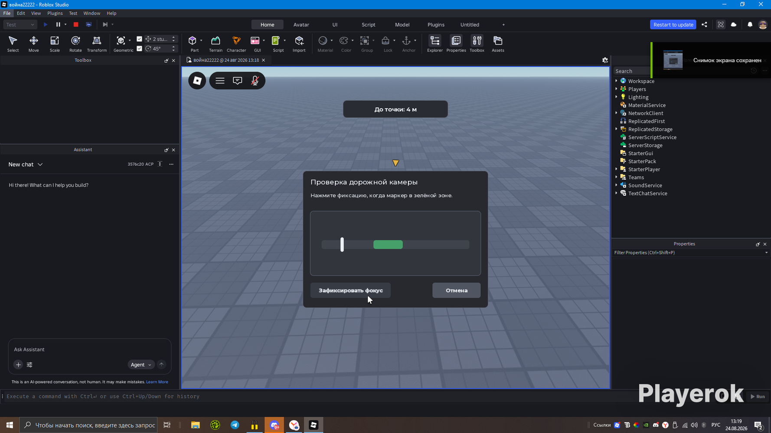
Task: Open the Windows Start menu
Action: [x=10, y=425]
